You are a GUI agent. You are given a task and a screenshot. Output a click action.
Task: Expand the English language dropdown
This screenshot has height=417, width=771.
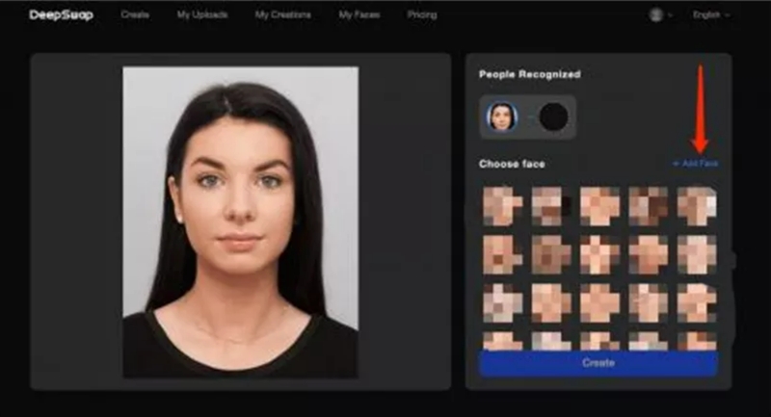click(711, 14)
